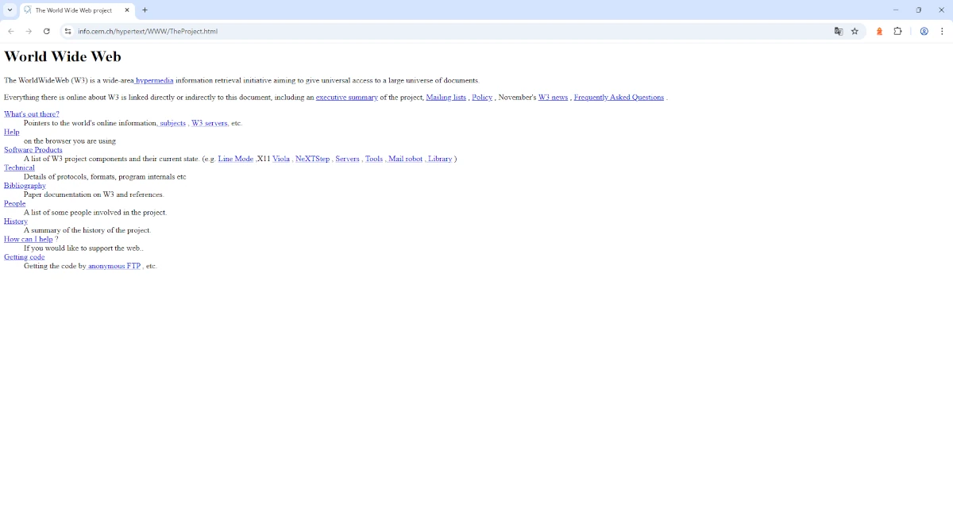Open the Servers link in software list
This screenshot has height=512, width=953.
pos(347,159)
